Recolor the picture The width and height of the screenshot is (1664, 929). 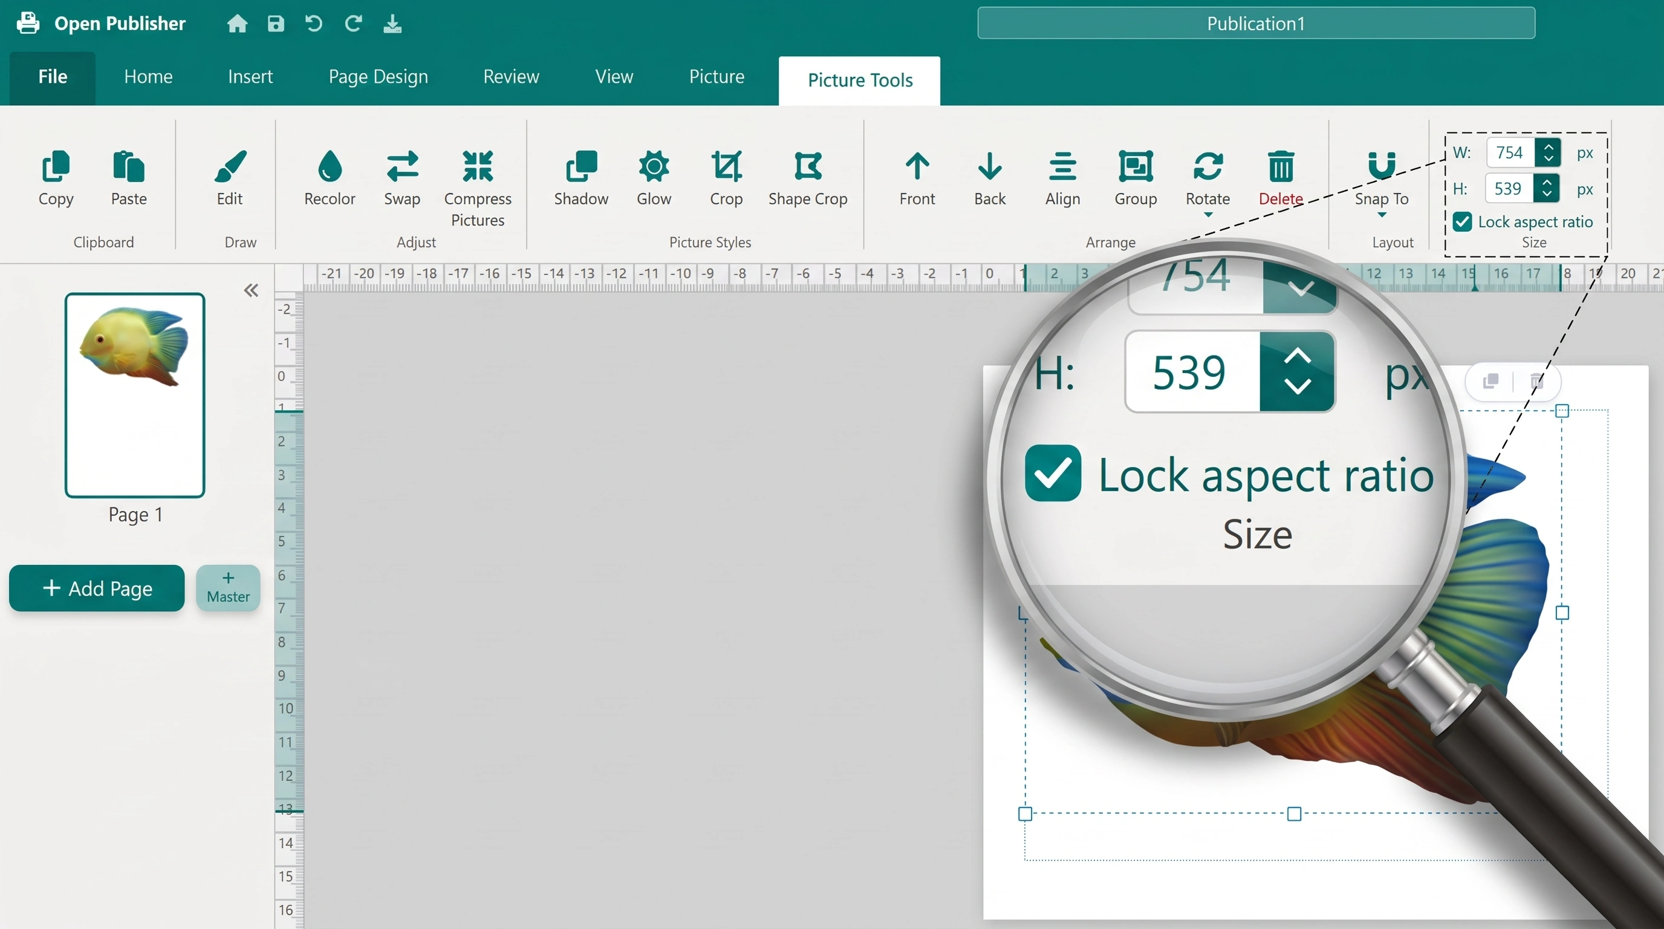pyautogui.click(x=330, y=178)
